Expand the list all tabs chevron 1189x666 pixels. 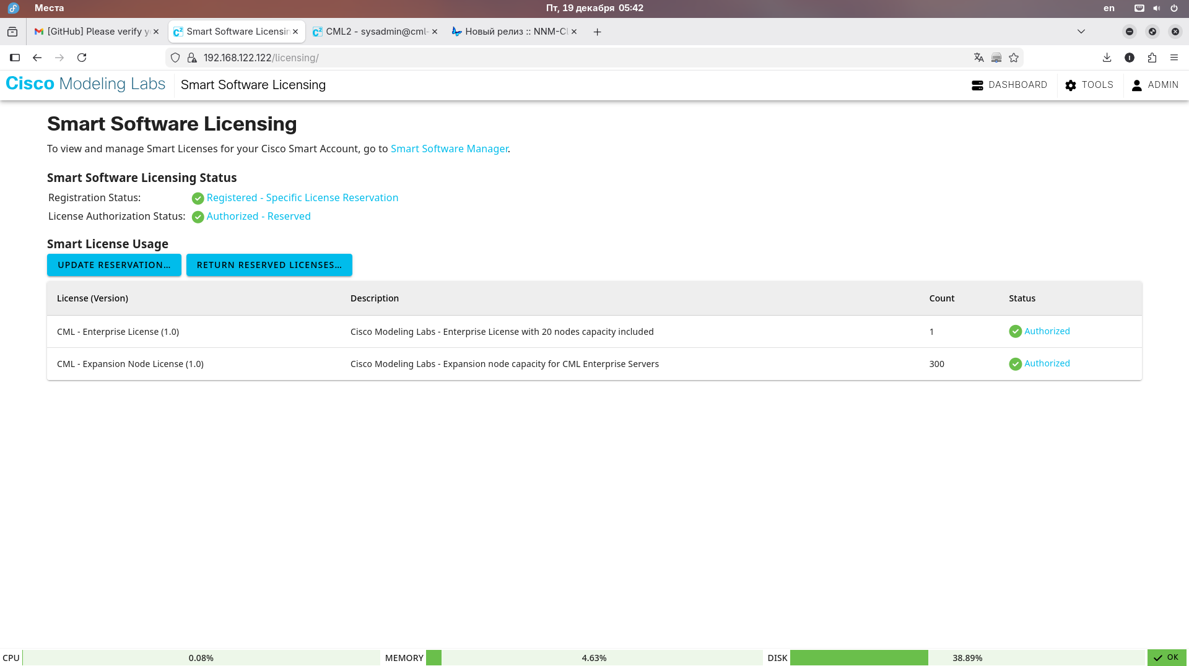pyautogui.click(x=1081, y=32)
